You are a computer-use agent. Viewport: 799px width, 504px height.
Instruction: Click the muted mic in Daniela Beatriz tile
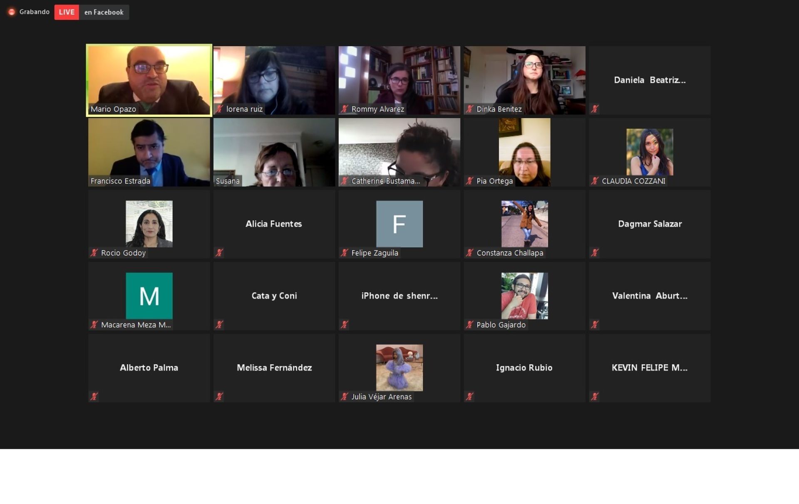coord(595,109)
